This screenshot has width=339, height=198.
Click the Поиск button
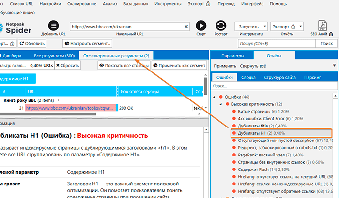click(x=326, y=43)
